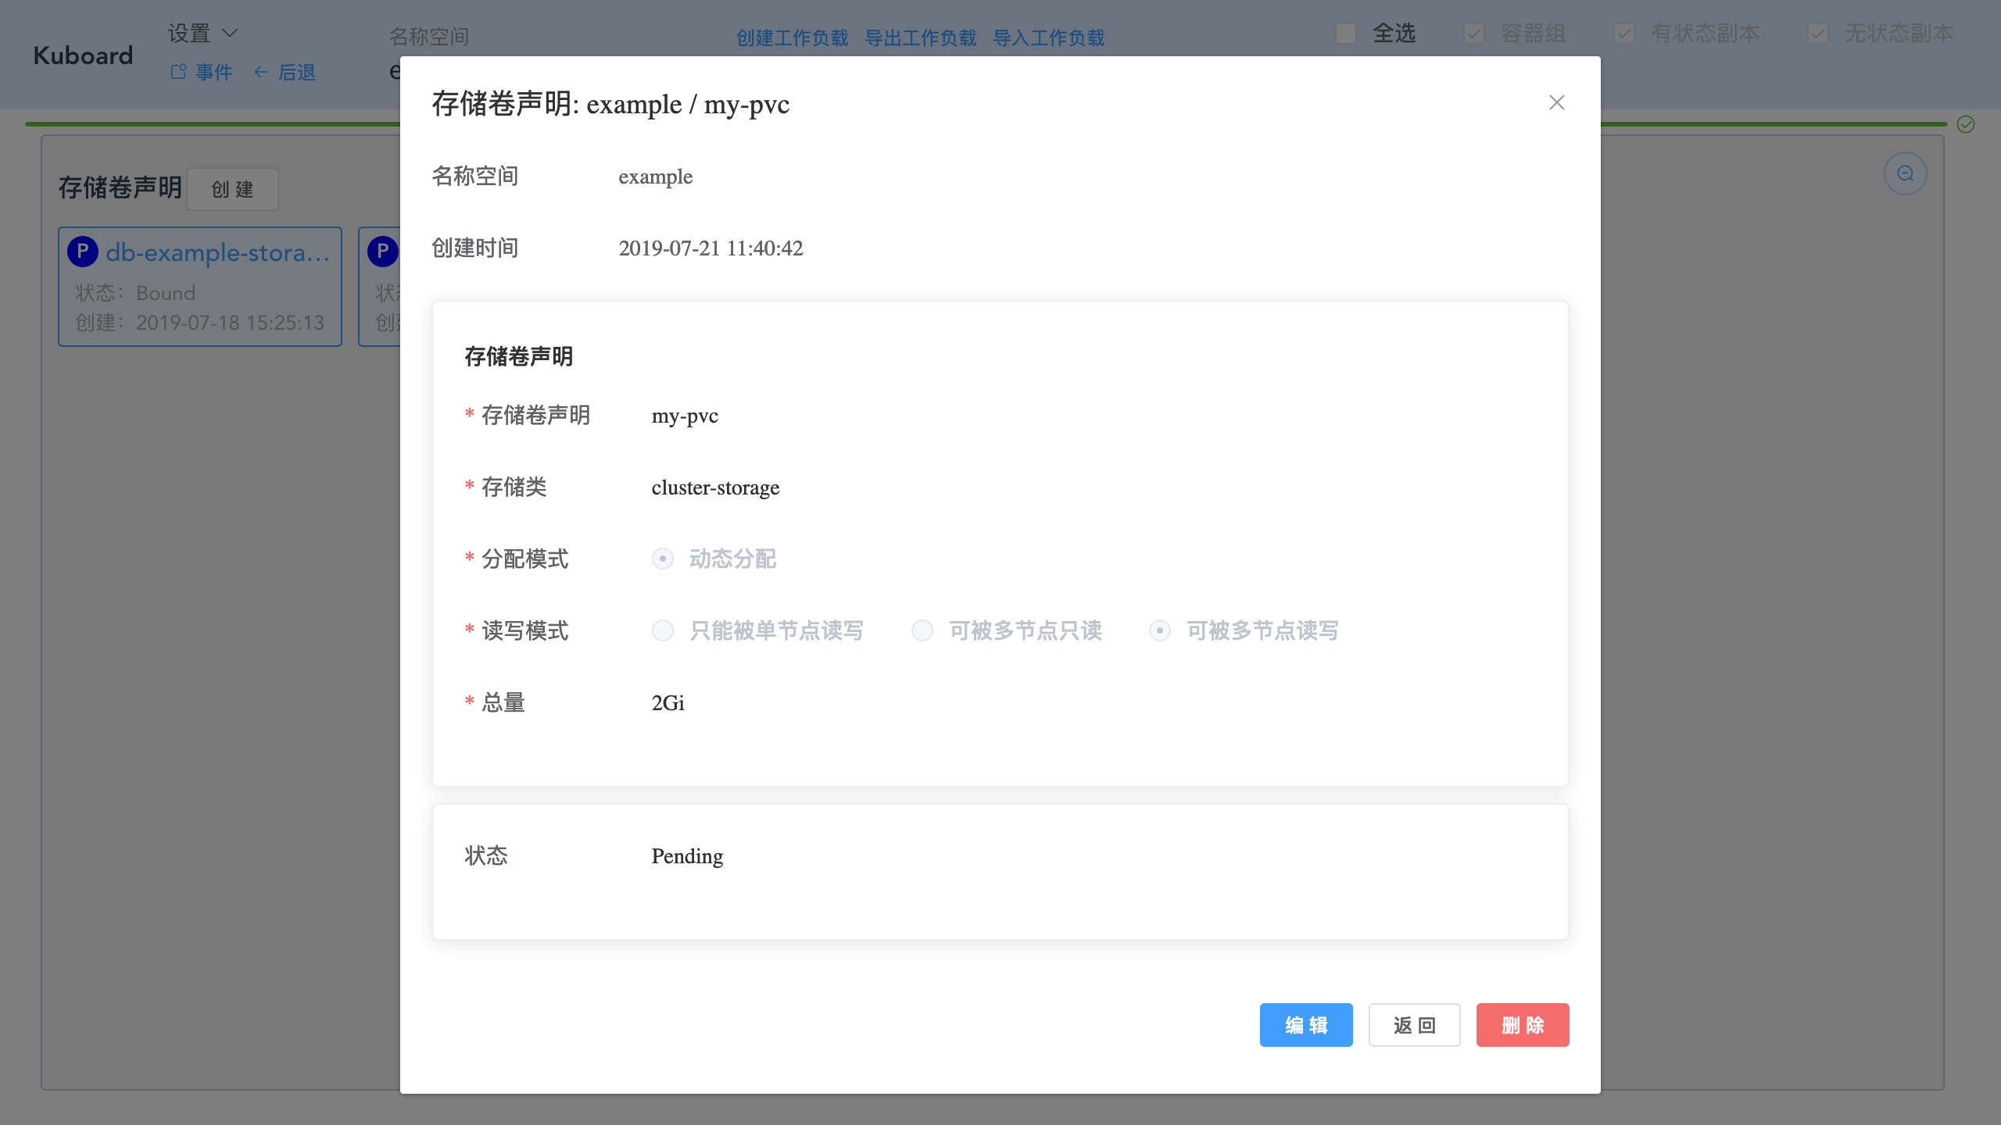The image size is (2001, 1125).
Task: Click the 返回 button
Action: coord(1414,1025)
